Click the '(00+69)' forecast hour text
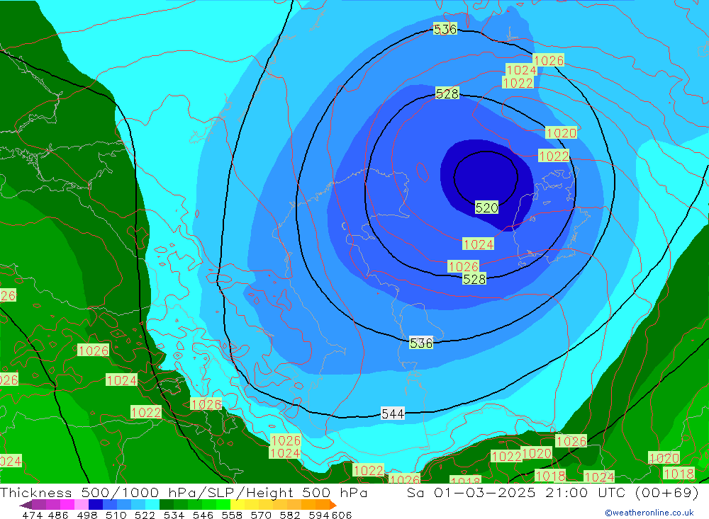The height and width of the screenshot is (519, 709). [667, 492]
